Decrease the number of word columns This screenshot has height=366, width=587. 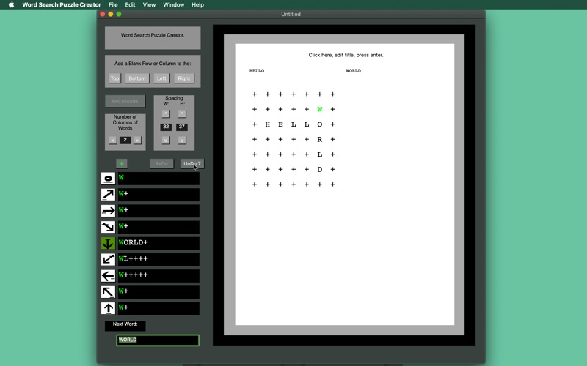113,140
